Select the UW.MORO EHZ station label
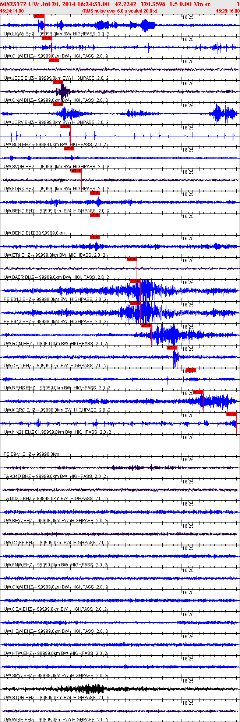The height and width of the screenshot is (722, 240). (57, 410)
